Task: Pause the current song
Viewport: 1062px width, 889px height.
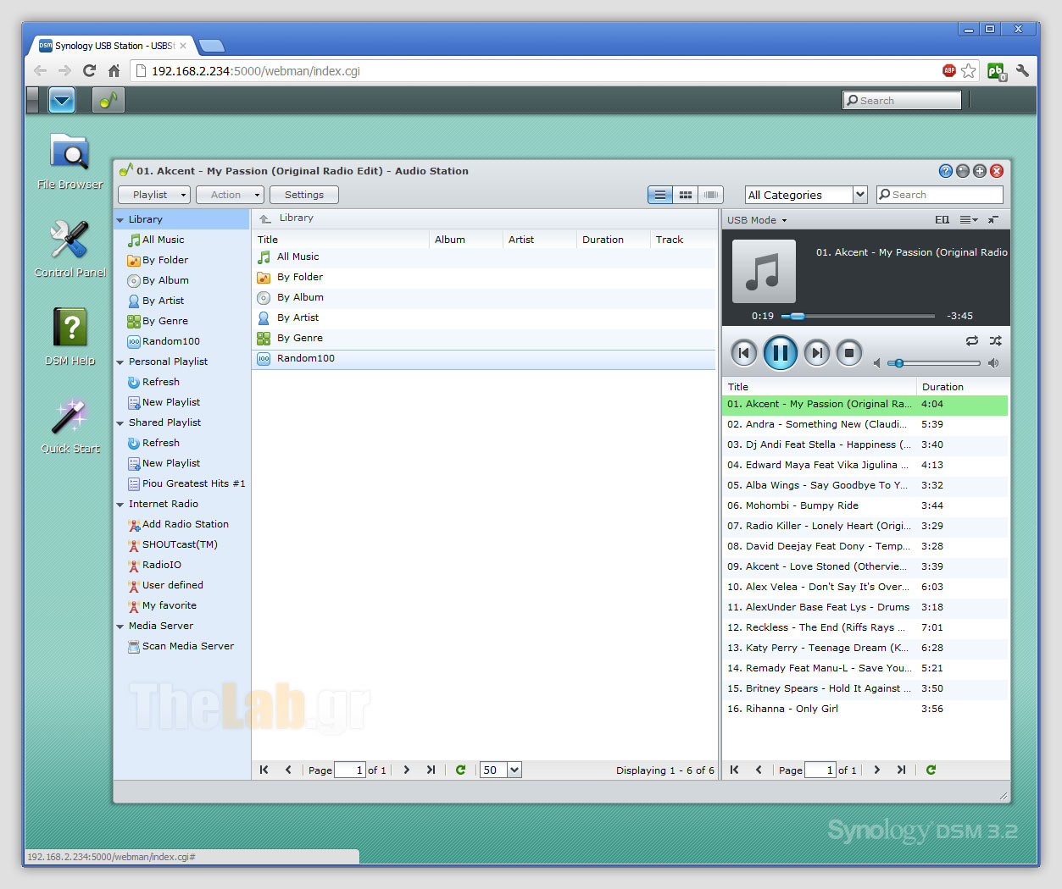Action: tap(781, 353)
